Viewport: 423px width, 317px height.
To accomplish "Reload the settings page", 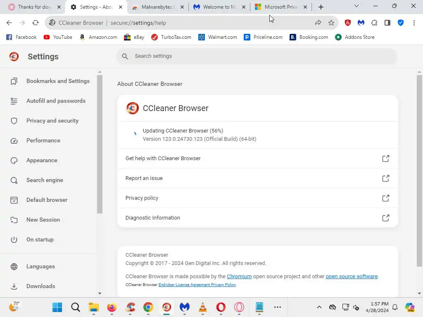I will [x=36, y=23].
